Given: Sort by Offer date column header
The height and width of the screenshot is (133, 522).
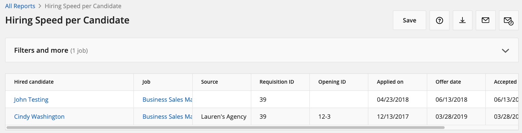Looking at the screenshot, I should (448, 82).
